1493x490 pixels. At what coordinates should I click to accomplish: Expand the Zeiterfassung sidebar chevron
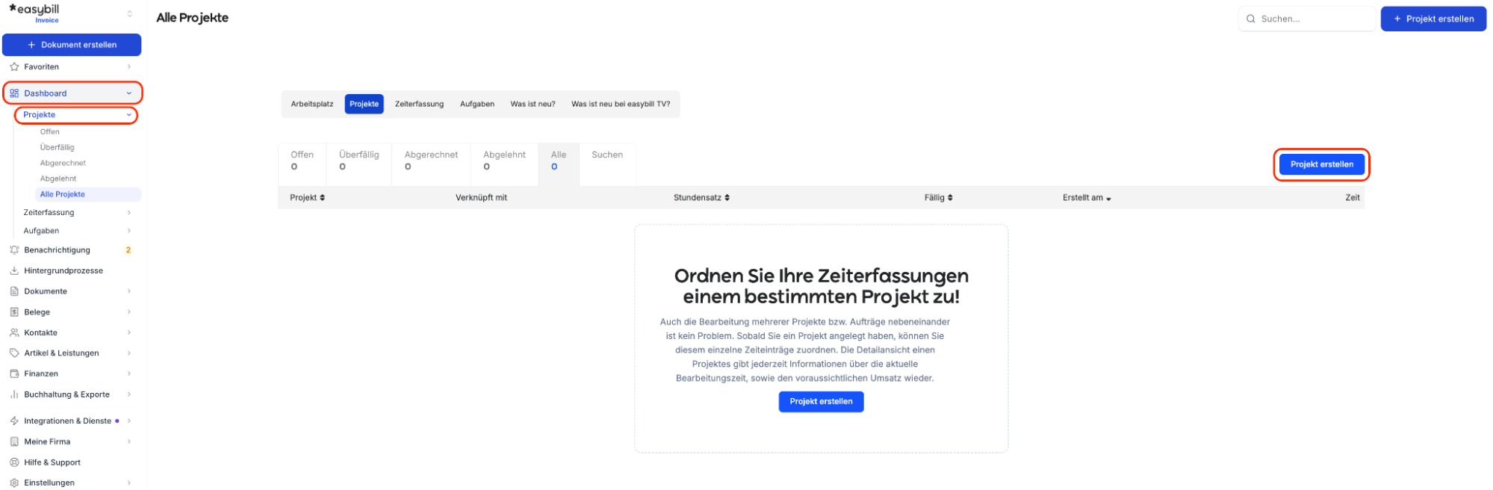point(129,212)
